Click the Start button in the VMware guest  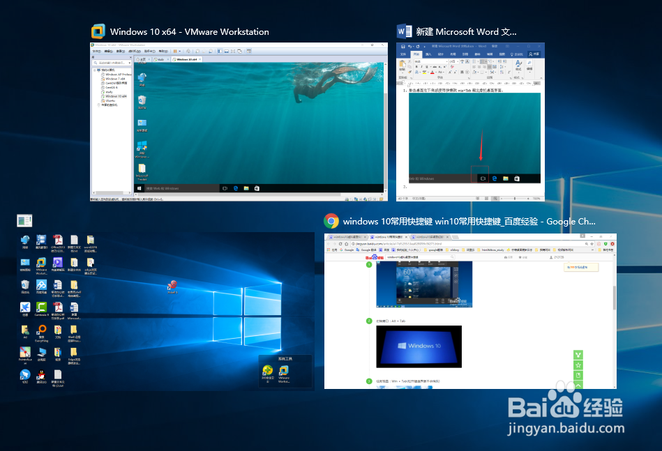point(139,188)
